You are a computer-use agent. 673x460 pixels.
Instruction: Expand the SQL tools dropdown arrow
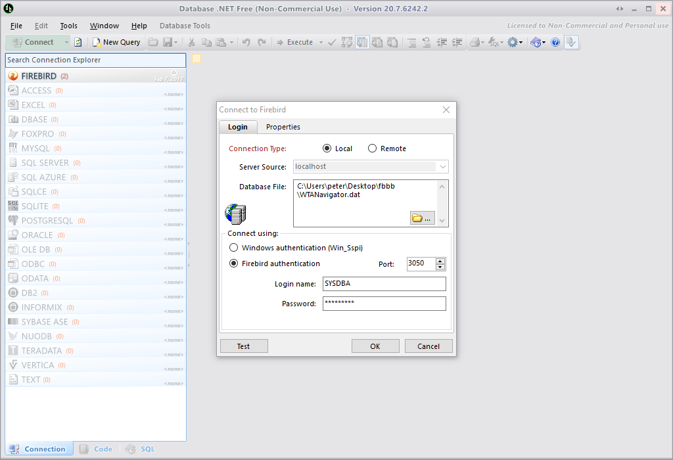501,42
